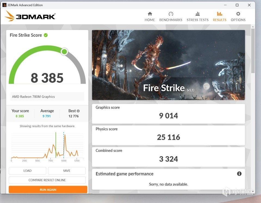This screenshot has height=203, width=261.
Task: Click the gear icon above OPTIONS
Action: (238, 14)
